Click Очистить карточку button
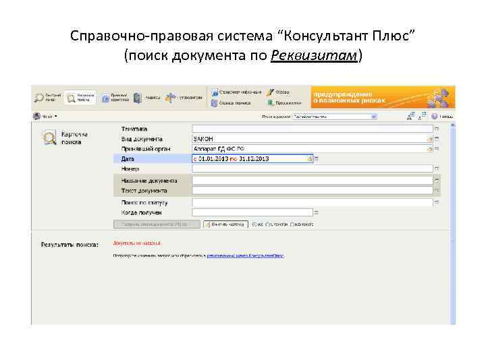The height and width of the screenshot is (364, 486). tap(225, 224)
